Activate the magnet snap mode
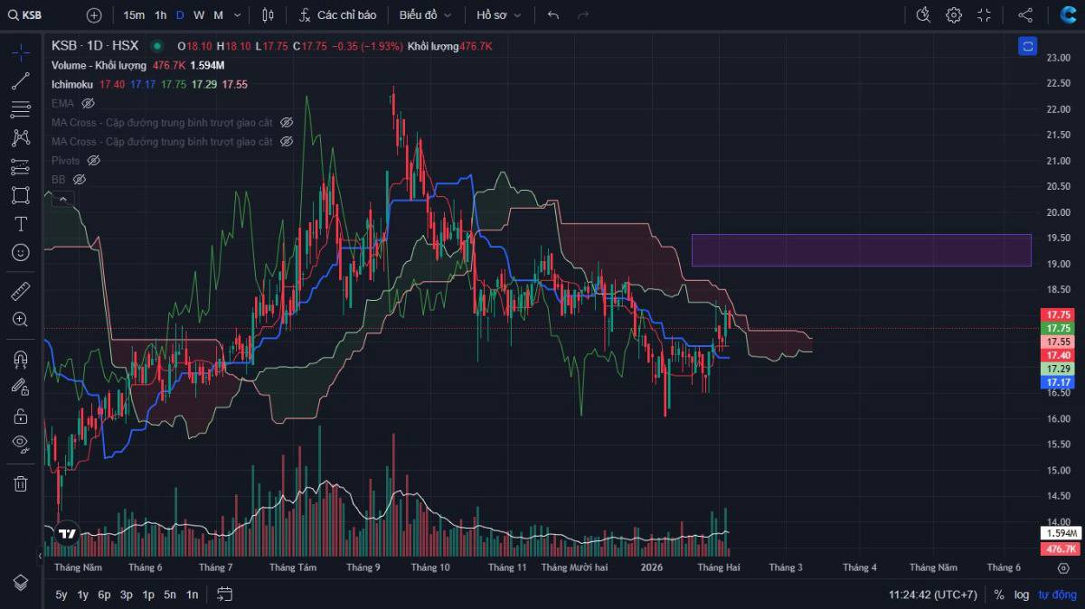Image resolution: width=1085 pixels, height=609 pixels. (20, 360)
